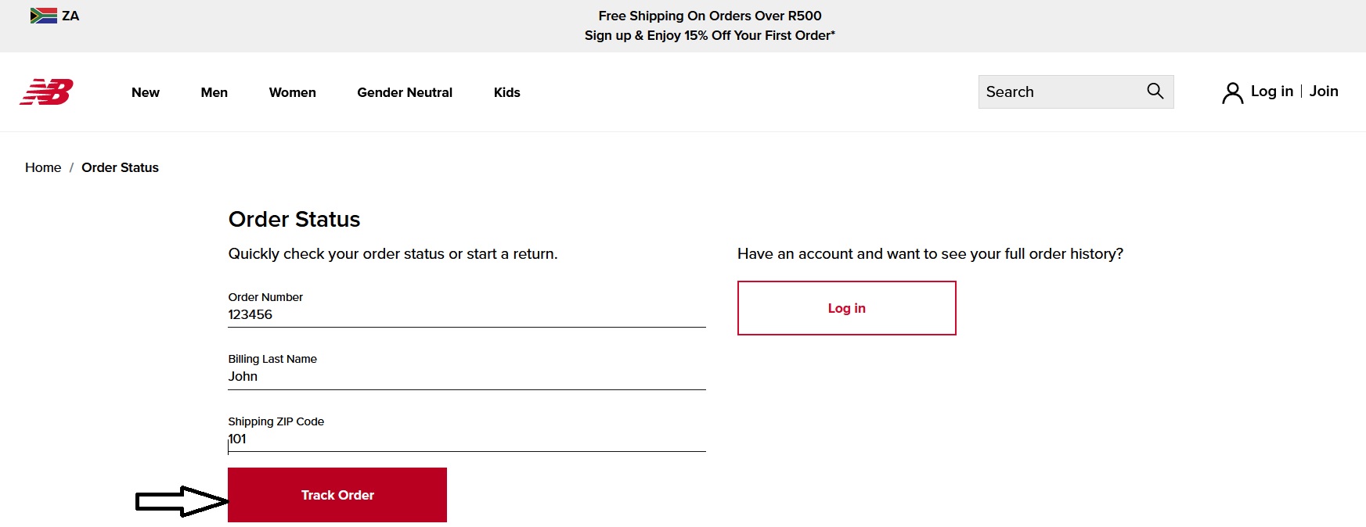Image resolution: width=1366 pixels, height=527 pixels.
Task: Open the New menu
Action: [x=146, y=92]
